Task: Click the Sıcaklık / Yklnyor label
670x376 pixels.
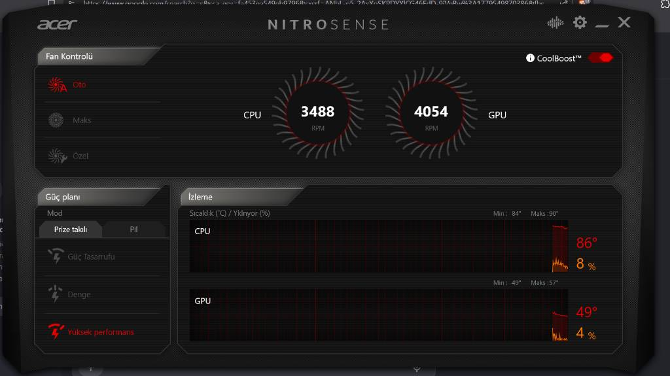Action: 230,213
